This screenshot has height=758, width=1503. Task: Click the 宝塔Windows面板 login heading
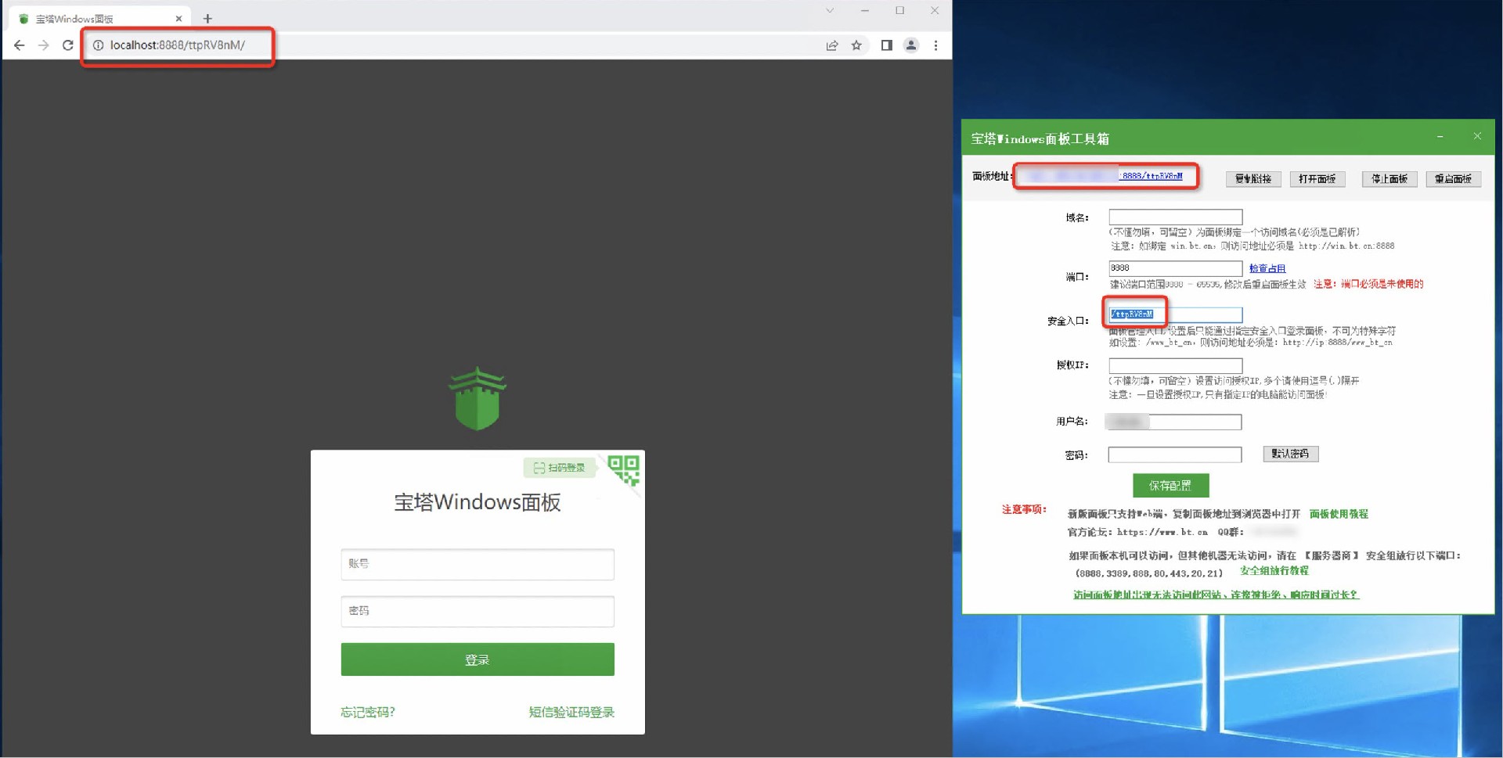[478, 502]
